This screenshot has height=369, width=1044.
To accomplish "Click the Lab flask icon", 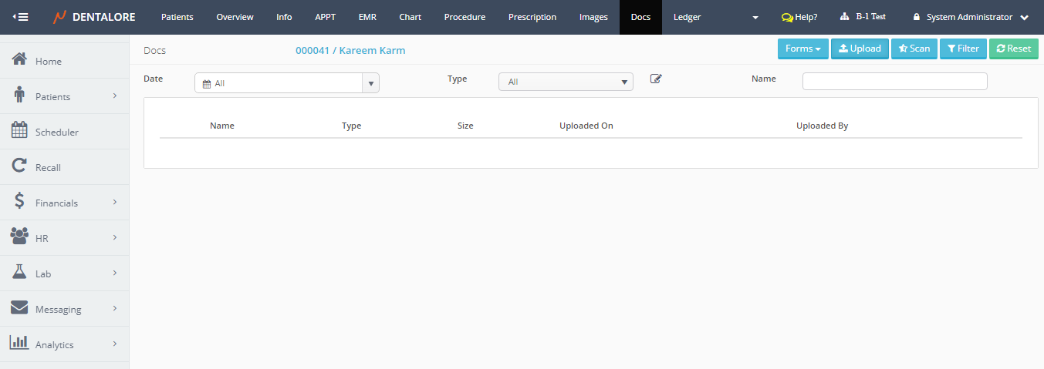I will 20,273.
